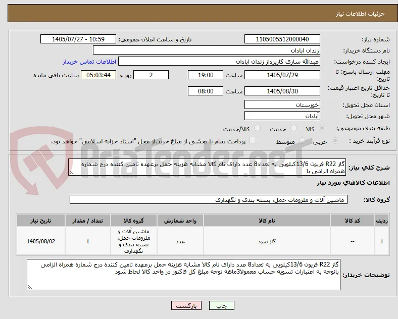The image size is (398, 319).
Task: Choose the جزیی purchase type radio
Action: (335, 141)
